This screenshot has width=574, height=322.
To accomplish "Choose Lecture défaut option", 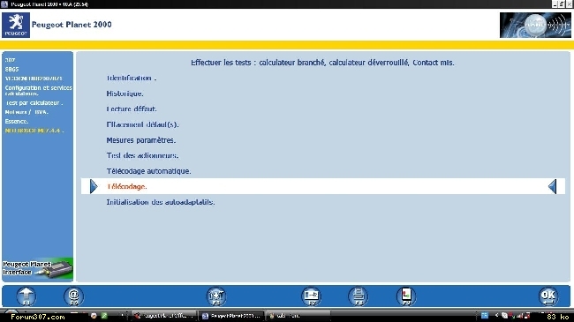I will 132,109.
